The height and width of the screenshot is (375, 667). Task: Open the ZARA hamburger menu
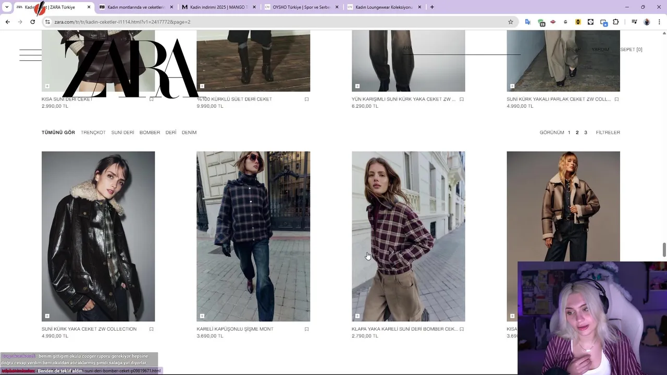30,55
